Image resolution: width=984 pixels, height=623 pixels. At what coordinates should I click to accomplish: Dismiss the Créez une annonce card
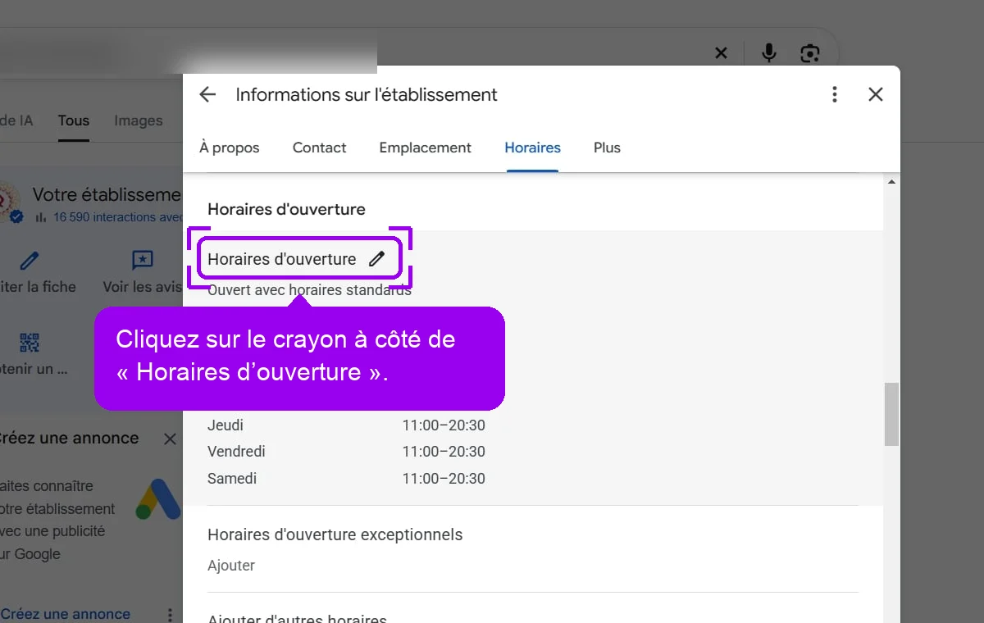(170, 439)
